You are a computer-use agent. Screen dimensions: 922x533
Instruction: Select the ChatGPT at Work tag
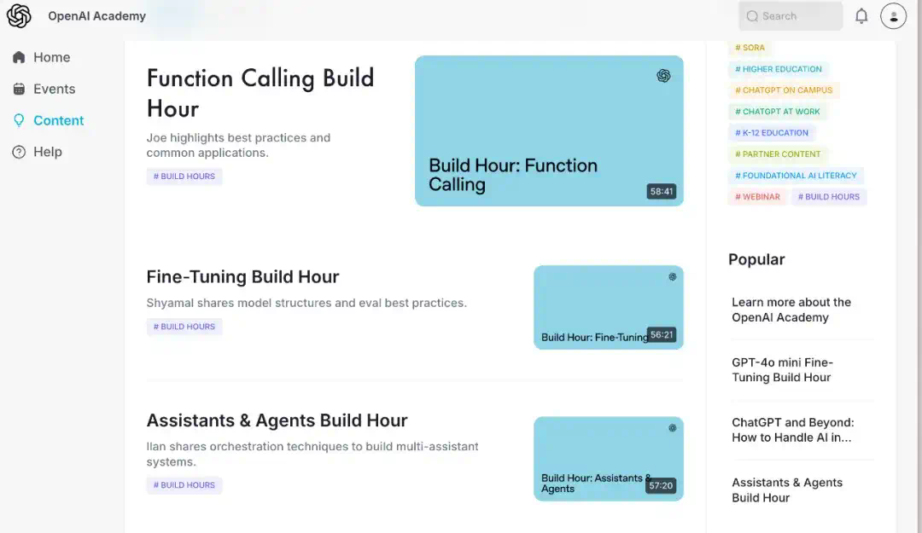777,111
